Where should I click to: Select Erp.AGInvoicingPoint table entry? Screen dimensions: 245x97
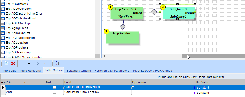[21, 38]
